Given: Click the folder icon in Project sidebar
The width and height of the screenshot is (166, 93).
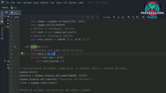Looking at the screenshot, I should click(x=2, y=21).
